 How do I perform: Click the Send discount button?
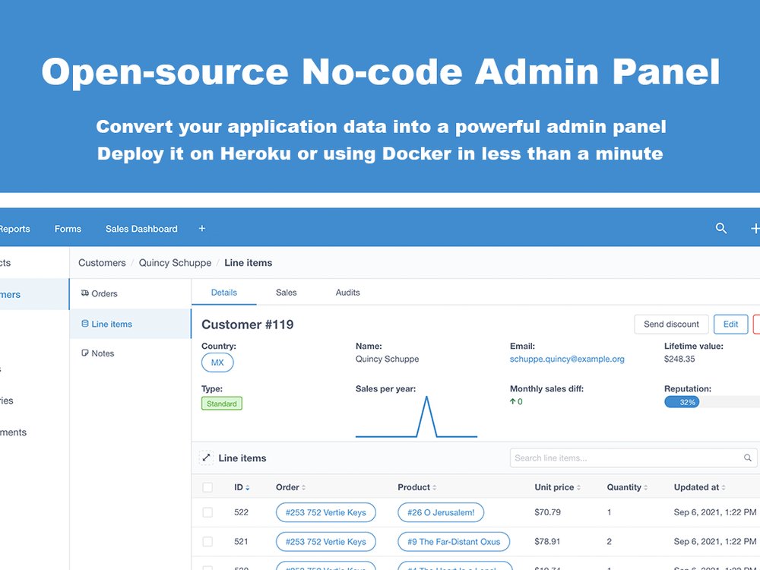[x=671, y=325]
